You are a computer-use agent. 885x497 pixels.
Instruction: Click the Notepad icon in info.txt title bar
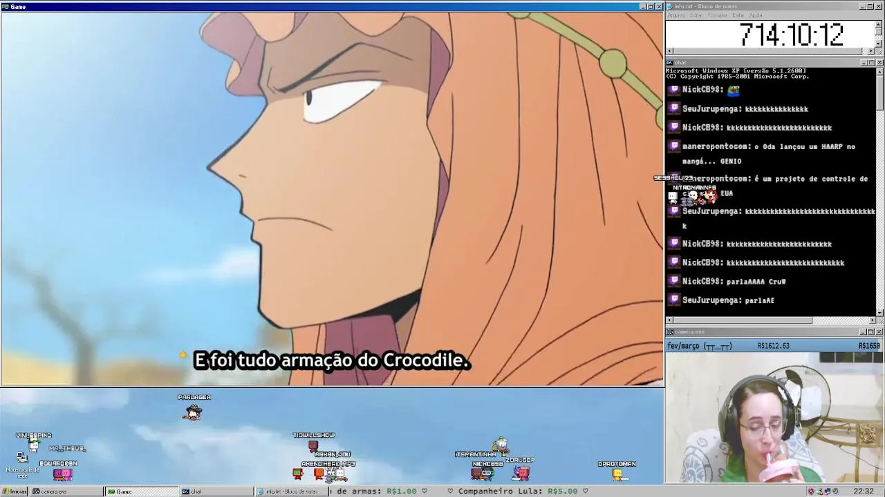tap(670, 6)
